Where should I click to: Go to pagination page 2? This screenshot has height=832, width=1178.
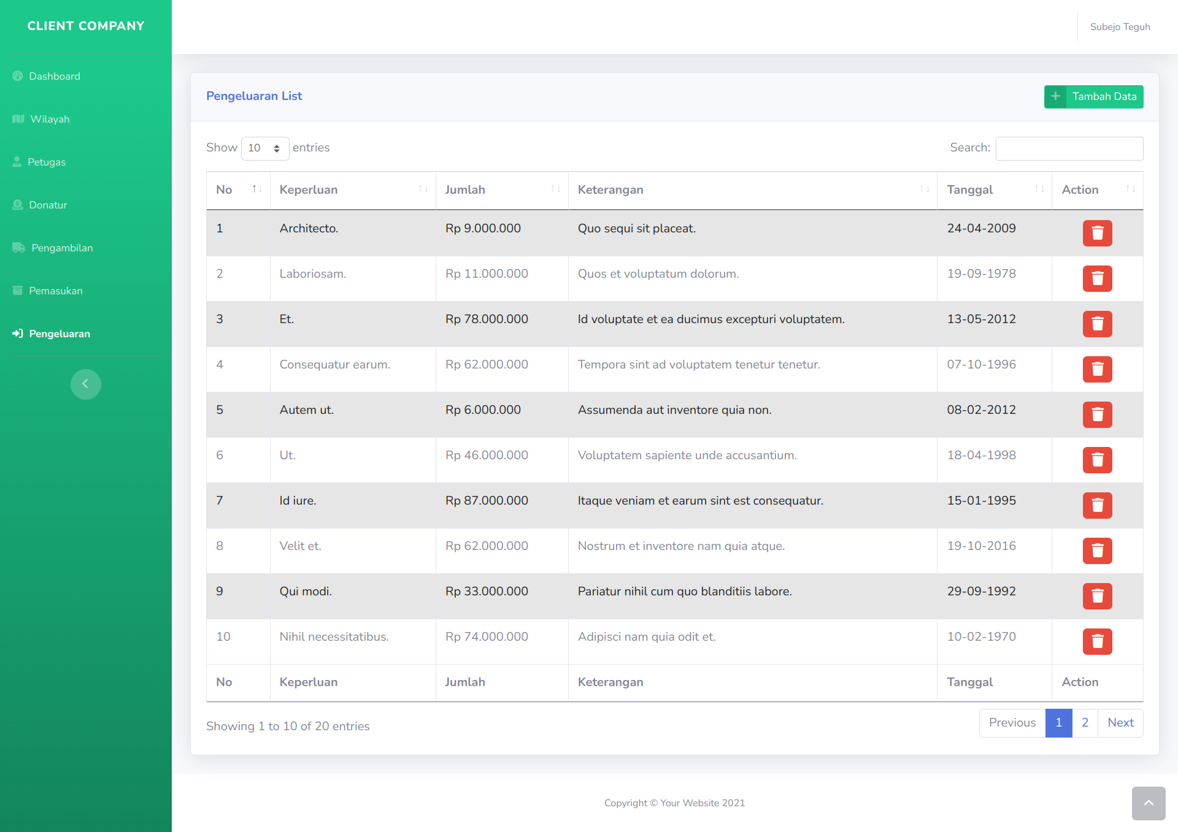(x=1085, y=723)
